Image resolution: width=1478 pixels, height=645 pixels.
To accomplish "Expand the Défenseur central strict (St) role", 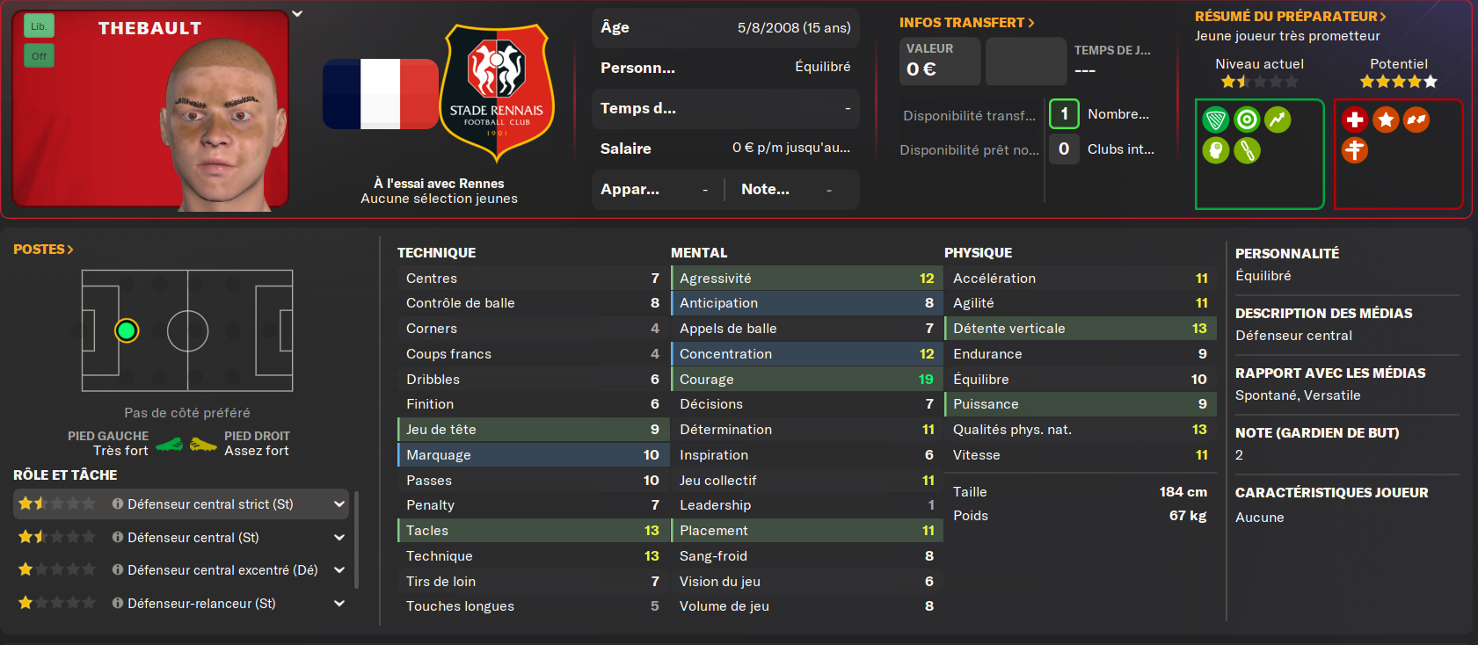I will 339,504.
